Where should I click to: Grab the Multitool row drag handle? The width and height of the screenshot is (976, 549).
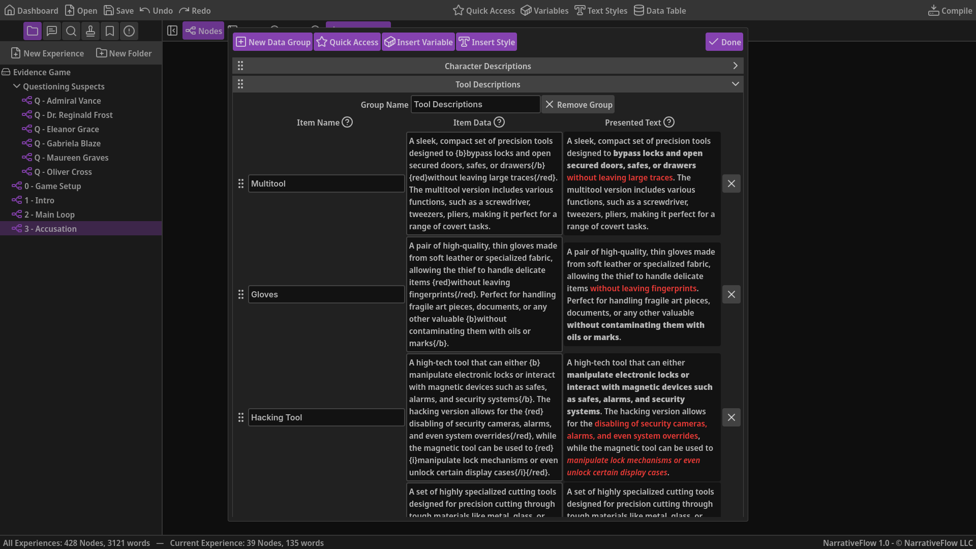(x=241, y=184)
